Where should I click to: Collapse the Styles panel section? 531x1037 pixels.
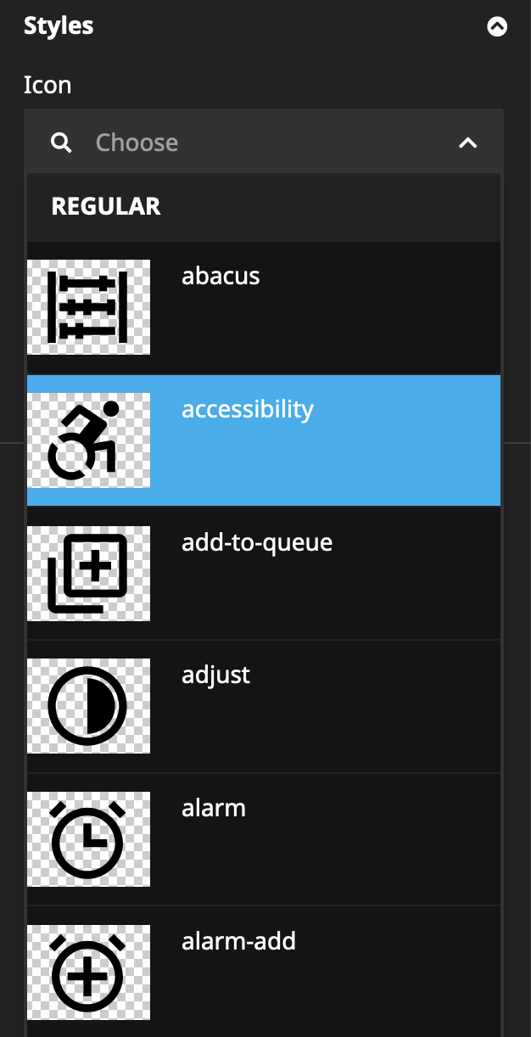[497, 27]
